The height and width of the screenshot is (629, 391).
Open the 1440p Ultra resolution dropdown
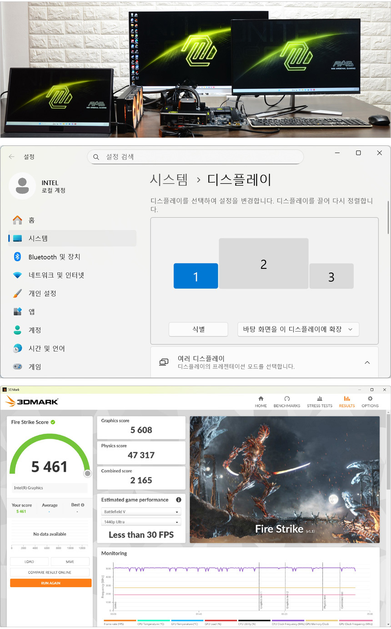point(141,522)
